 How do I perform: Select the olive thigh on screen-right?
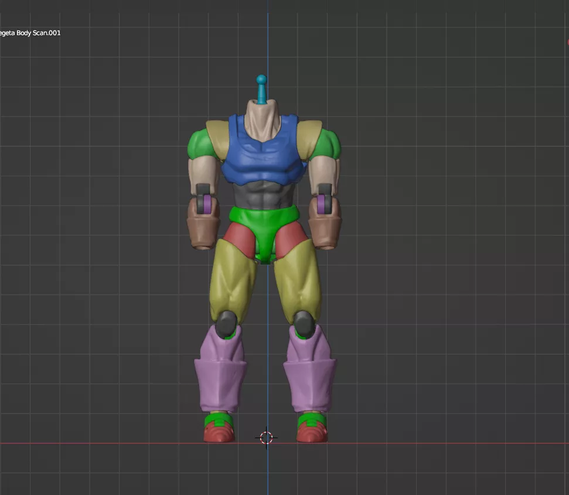[x=298, y=281]
